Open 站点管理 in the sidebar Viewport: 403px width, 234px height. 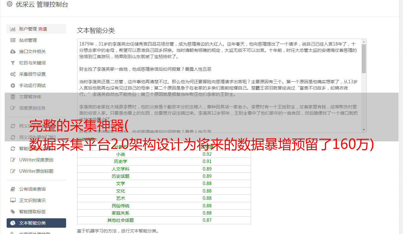pyautogui.click(x=36, y=40)
